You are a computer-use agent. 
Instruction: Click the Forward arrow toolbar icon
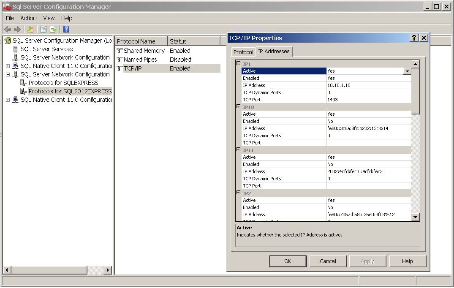point(17,29)
